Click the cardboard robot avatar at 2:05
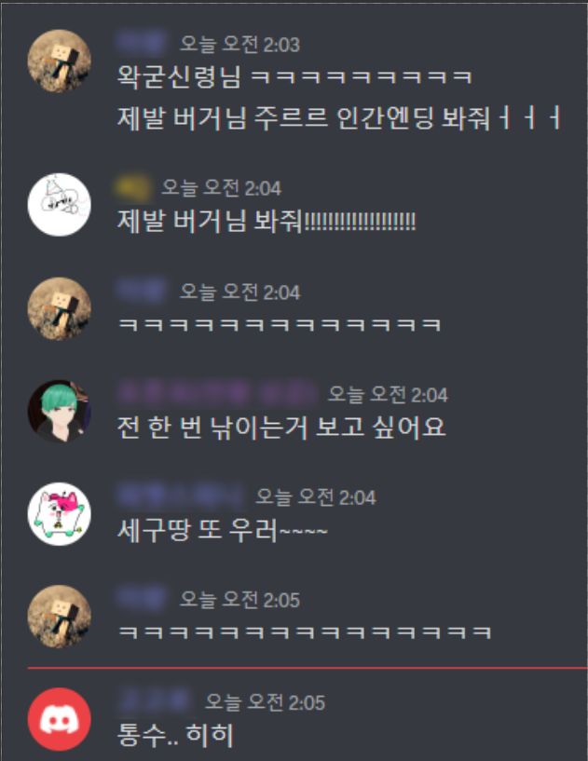This screenshot has height=761, width=588. click(x=60, y=617)
